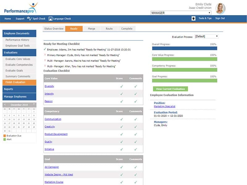Click the View Current Evaluation button
The image size is (247, 185).
click(170, 89)
